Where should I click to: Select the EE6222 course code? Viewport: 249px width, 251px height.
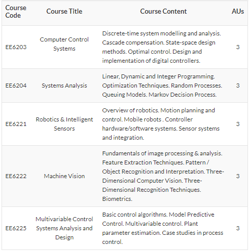(16, 176)
